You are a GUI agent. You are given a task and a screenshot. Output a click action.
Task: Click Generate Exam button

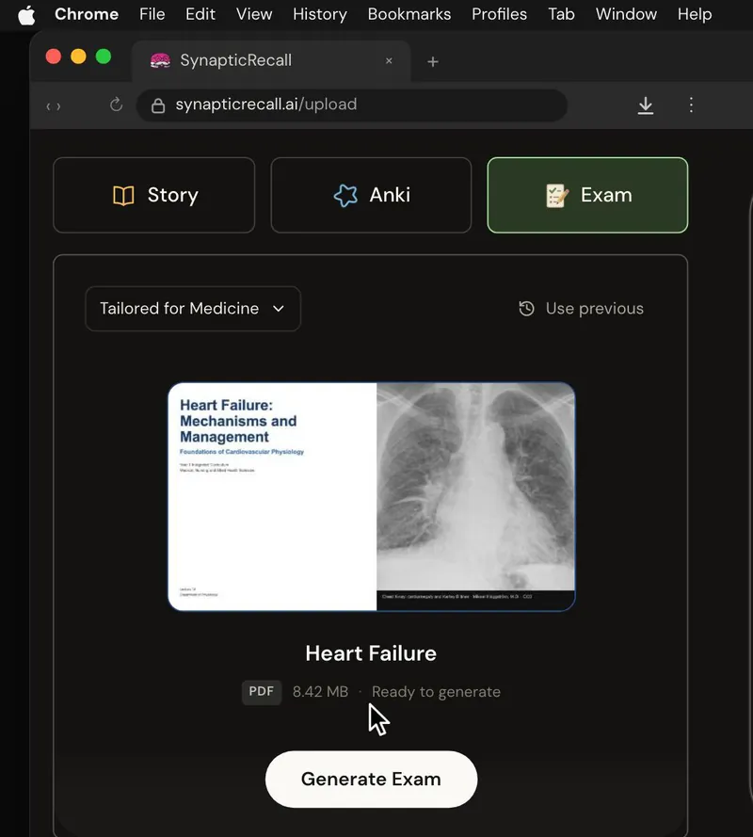(372, 780)
